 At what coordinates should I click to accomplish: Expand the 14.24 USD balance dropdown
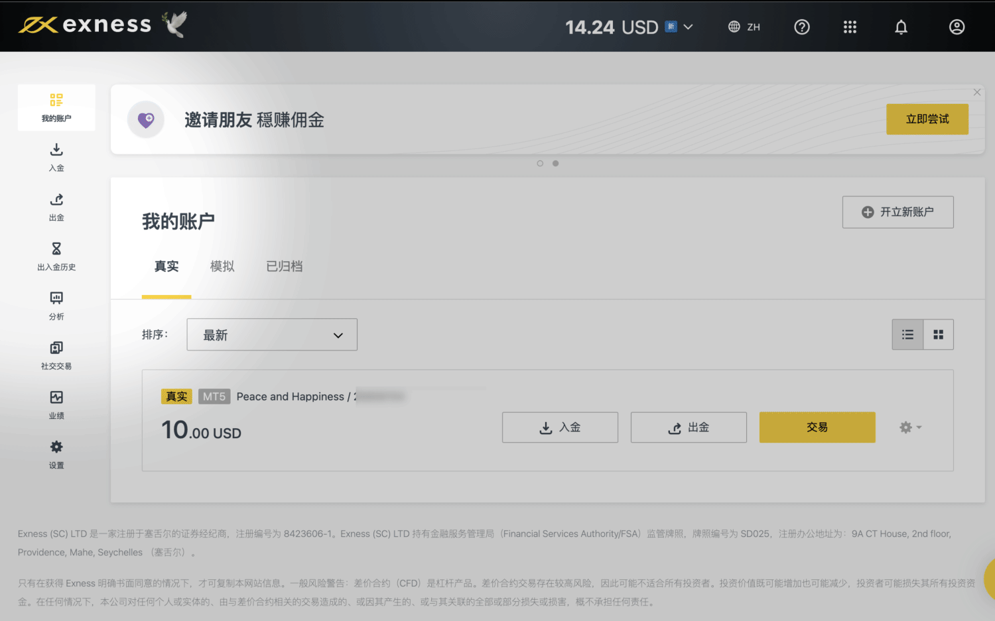click(688, 27)
